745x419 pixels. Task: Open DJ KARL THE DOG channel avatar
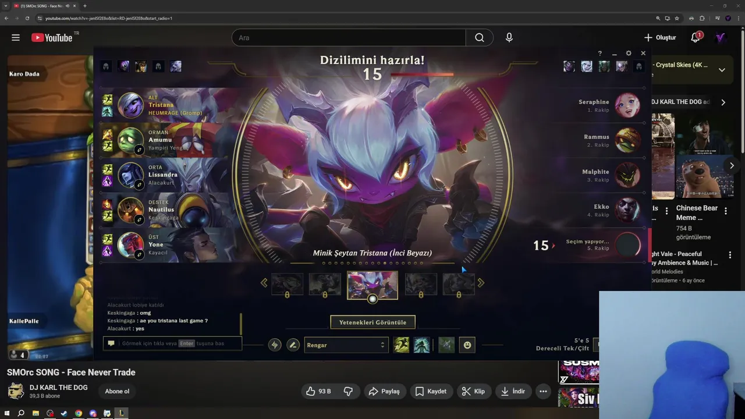tap(16, 391)
